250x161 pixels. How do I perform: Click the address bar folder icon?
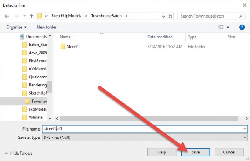pyautogui.click(x=40, y=16)
